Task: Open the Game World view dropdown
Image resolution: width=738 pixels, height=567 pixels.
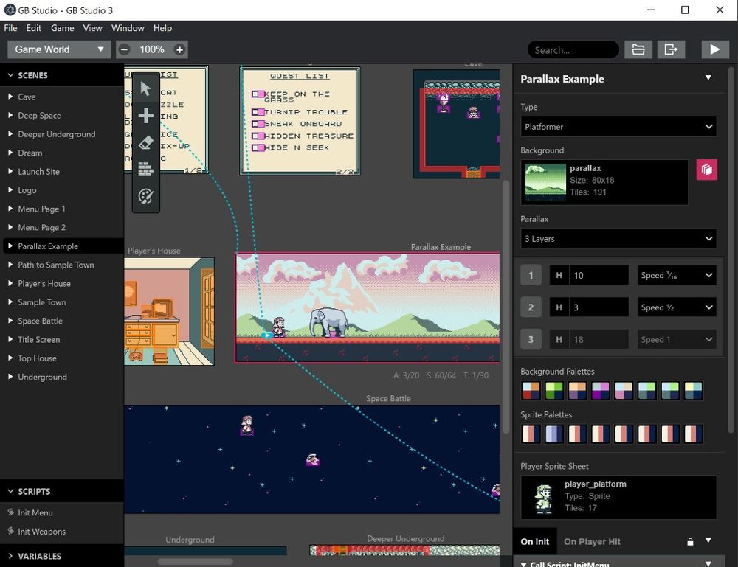Action: point(59,49)
